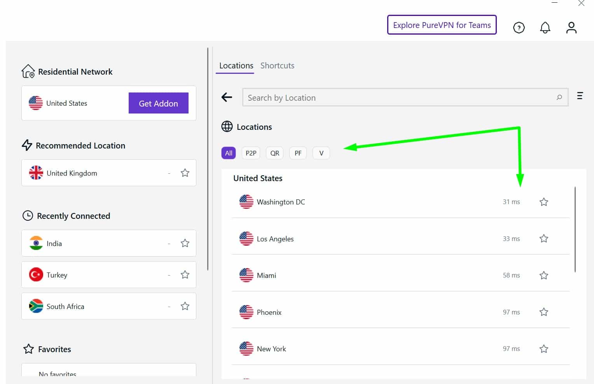The width and height of the screenshot is (594, 384).
Task: Close the PureVPN window
Action: [x=581, y=3]
